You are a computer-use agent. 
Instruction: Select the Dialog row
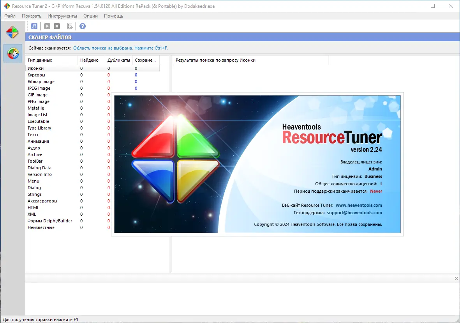[68, 188]
